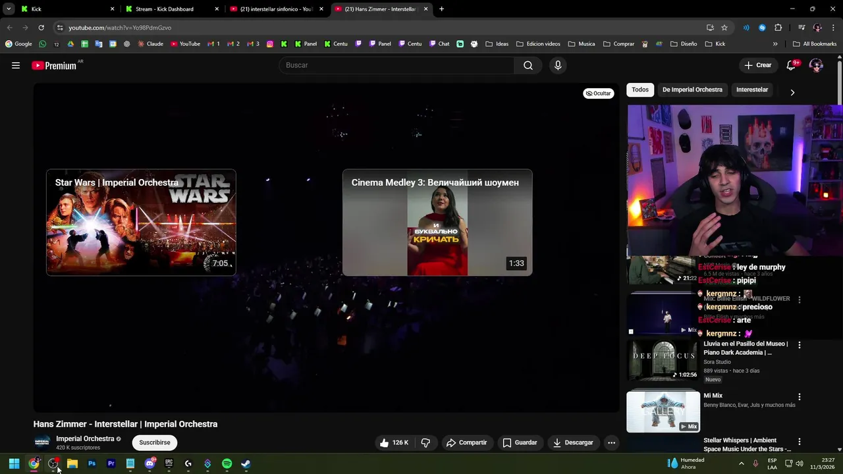This screenshot has width=843, height=474.
Task: Click the address bar URL
Action: tap(120, 28)
